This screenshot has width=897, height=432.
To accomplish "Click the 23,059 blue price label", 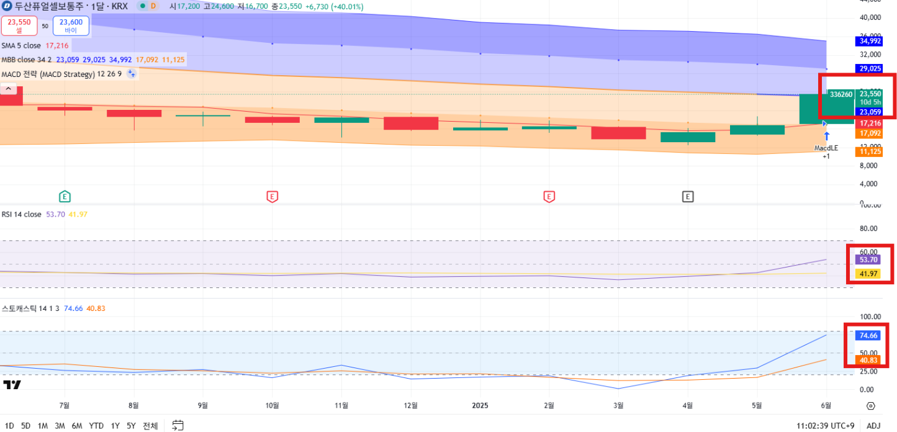I will click(x=868, y=112).
